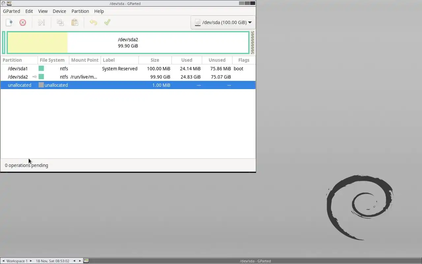Screen dimensions: 422x264
Task: Click the gray unallocated color square
Action: [x=41, y=85]
